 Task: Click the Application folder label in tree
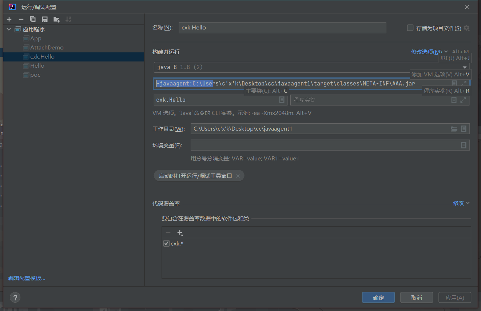point(34,29)
